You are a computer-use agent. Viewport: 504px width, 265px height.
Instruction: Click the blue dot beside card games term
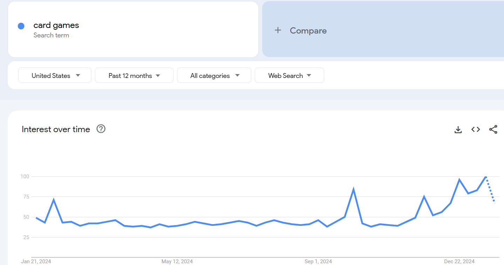[x=21, y=26]
